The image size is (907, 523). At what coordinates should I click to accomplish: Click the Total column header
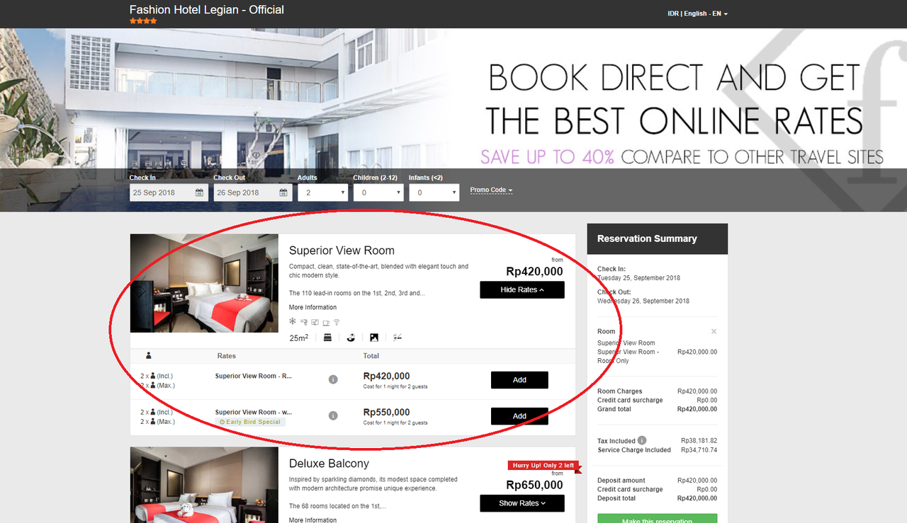click(371, 356)
